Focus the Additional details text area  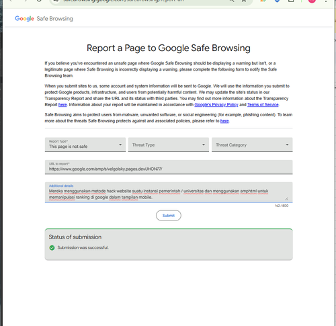169,192
